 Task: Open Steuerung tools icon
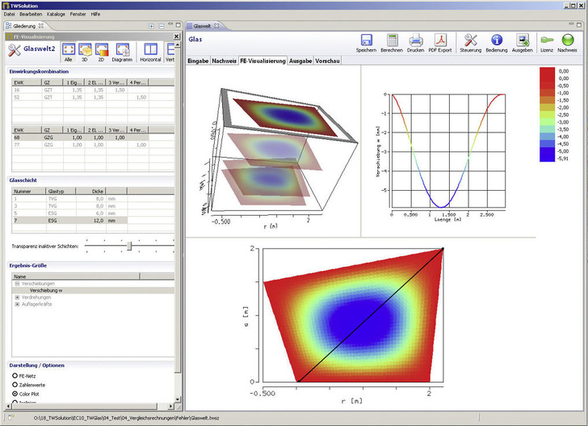471,40
